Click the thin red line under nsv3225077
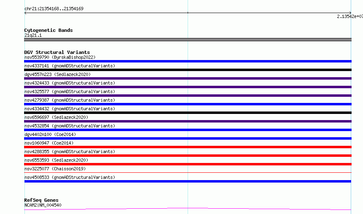363x214 pixels. click(188, 172)
